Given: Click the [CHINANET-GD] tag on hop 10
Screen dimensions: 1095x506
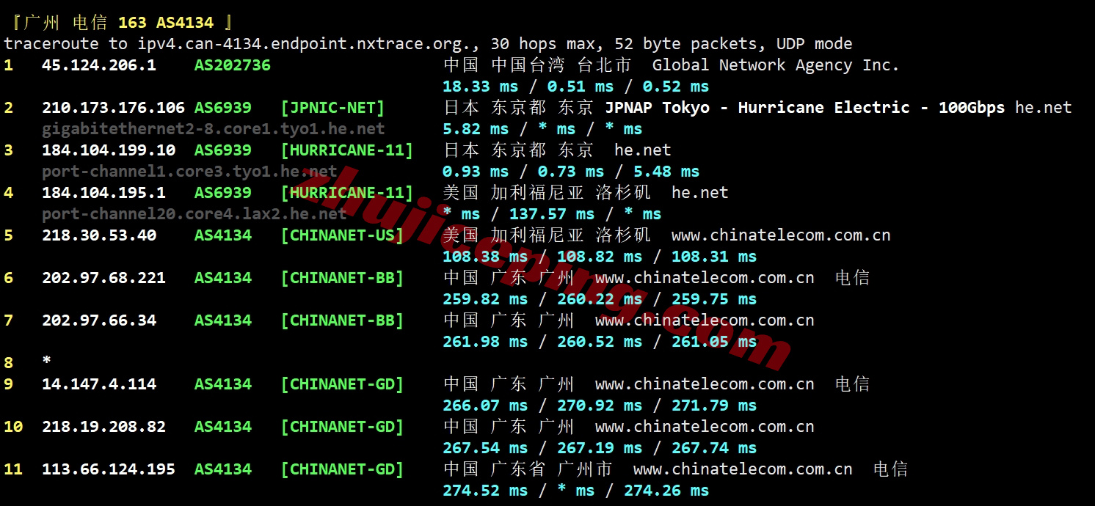Looking at the screenshot, I should 342,426.
